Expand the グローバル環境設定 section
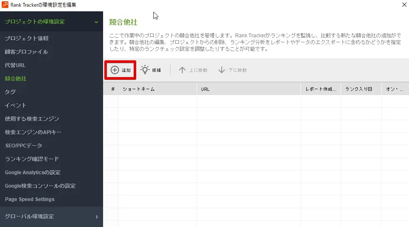Image resolution: width=409 pixels, height=227 pixels. point(96,217)
